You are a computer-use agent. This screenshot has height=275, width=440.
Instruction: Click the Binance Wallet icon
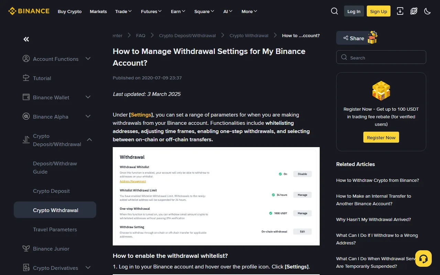26,97
